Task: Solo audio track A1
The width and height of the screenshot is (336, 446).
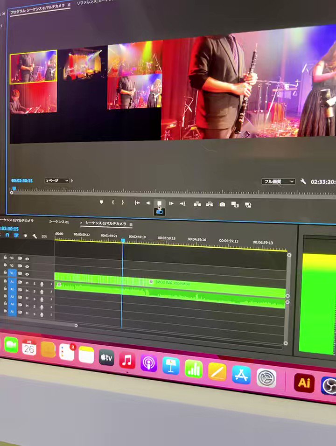Action: tap(35, 284)
